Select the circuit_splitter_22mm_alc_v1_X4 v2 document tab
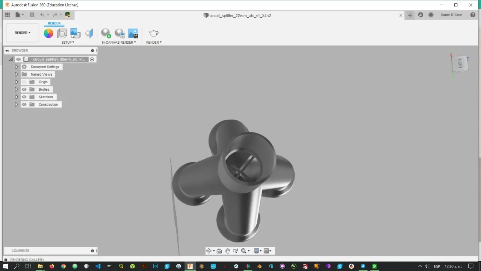 [237, 15]
